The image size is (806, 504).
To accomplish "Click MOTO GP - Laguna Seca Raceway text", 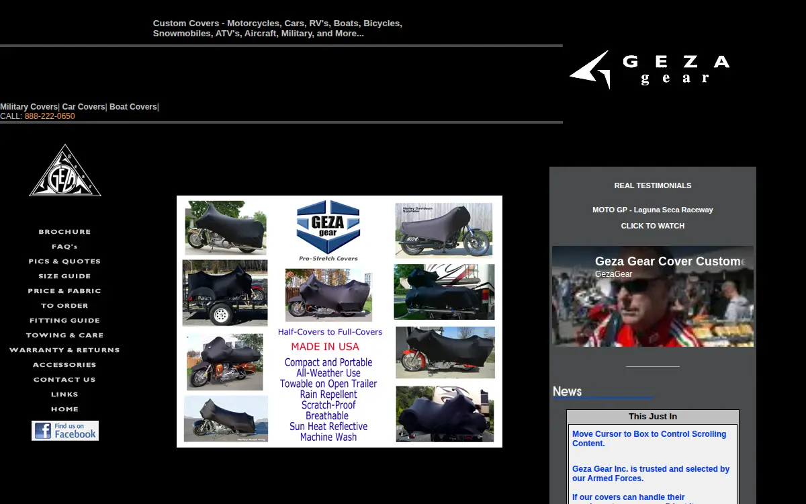I will pos(653,210).
